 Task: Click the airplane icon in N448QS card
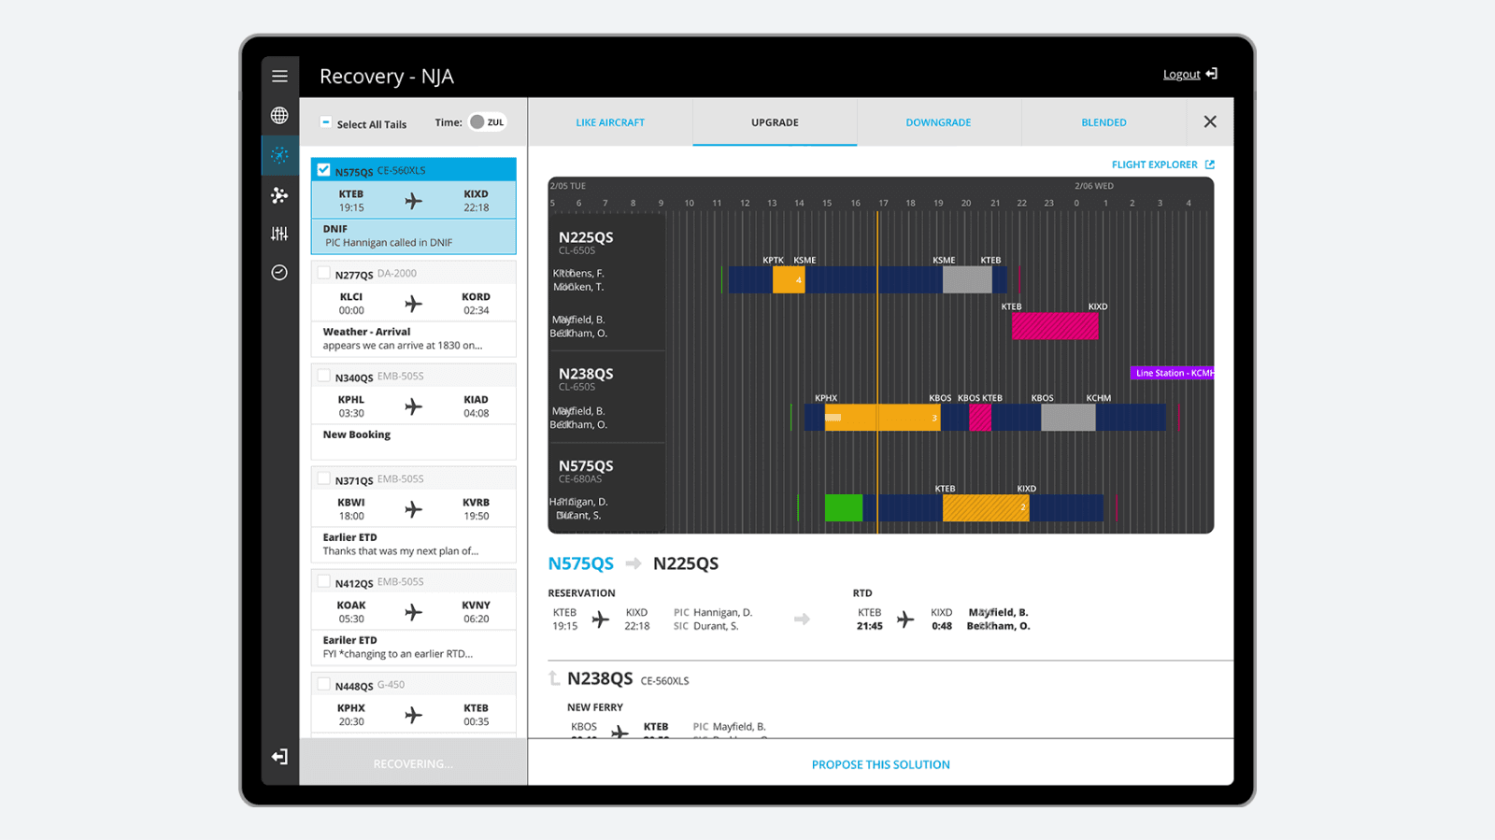tap(413, 715)
